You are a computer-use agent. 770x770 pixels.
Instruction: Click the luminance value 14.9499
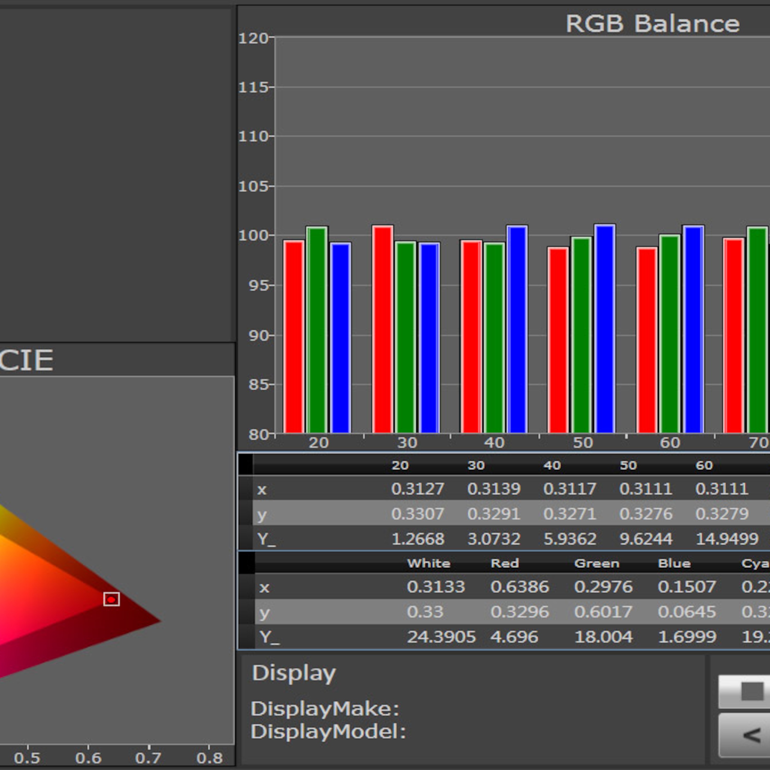coord(727,539)
